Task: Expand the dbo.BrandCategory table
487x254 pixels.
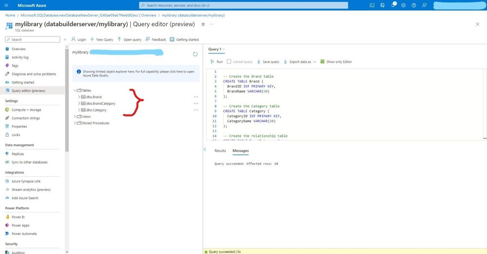Action: (x=79, y=104)
